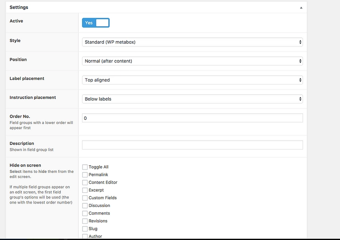Collapse the Settings panel arrow
This screenshot has width=340, height=240.
tap(301, 8)
